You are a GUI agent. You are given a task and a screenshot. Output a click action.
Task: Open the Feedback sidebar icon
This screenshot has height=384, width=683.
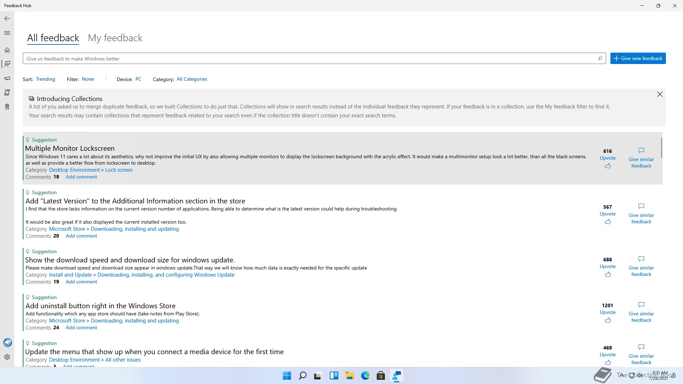click(x=7, y=64)
